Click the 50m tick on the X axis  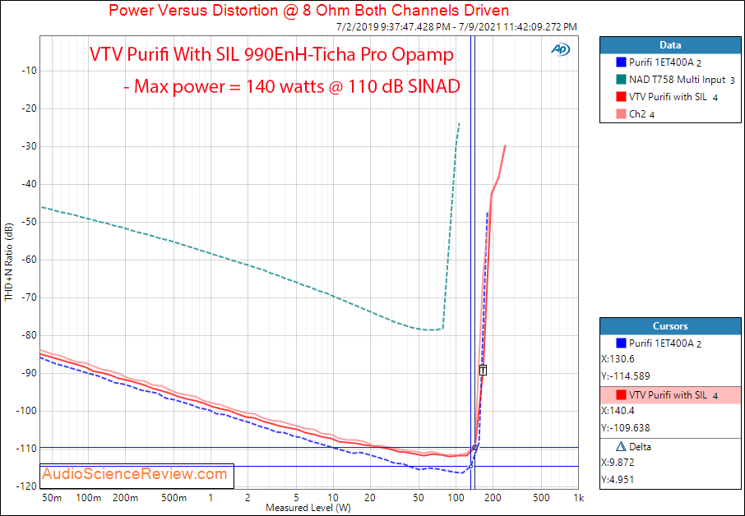point(51,498)
